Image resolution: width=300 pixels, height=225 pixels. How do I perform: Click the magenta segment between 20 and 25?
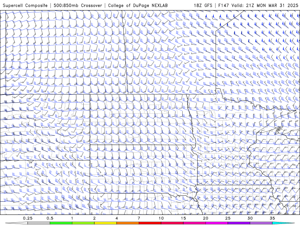point(217,223)
